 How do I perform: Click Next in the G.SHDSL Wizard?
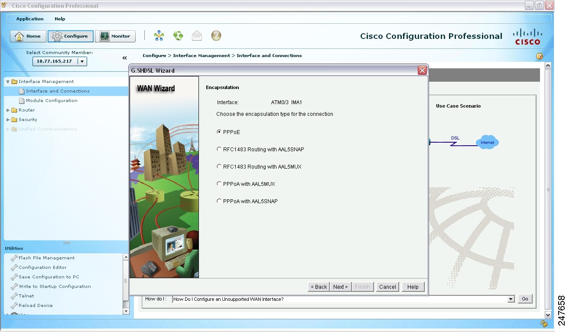341,287
